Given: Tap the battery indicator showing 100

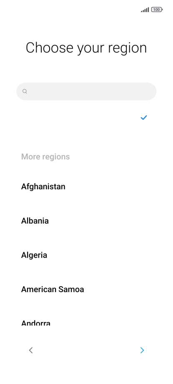Looking at the screenshot, I should 157,10.
